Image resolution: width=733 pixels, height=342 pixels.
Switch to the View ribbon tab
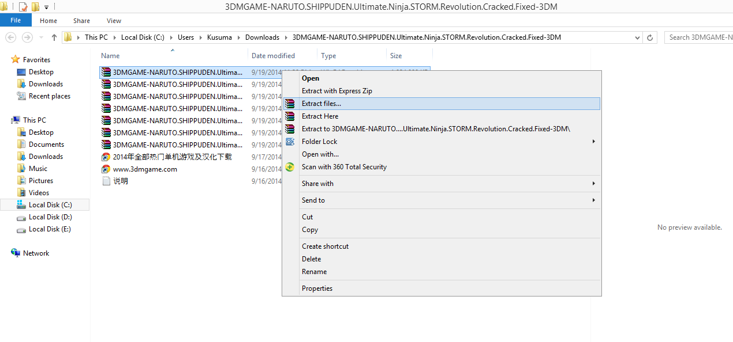pos(114,21)
